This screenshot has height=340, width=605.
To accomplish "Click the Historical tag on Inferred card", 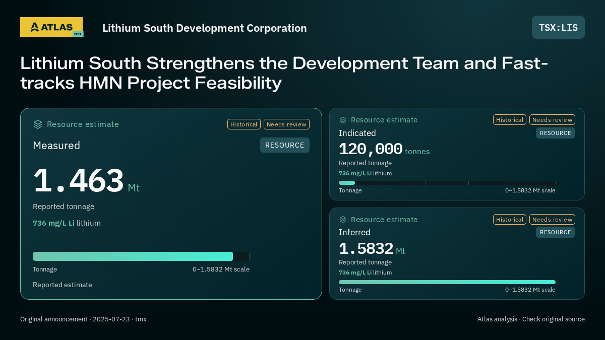I will 510,220.
